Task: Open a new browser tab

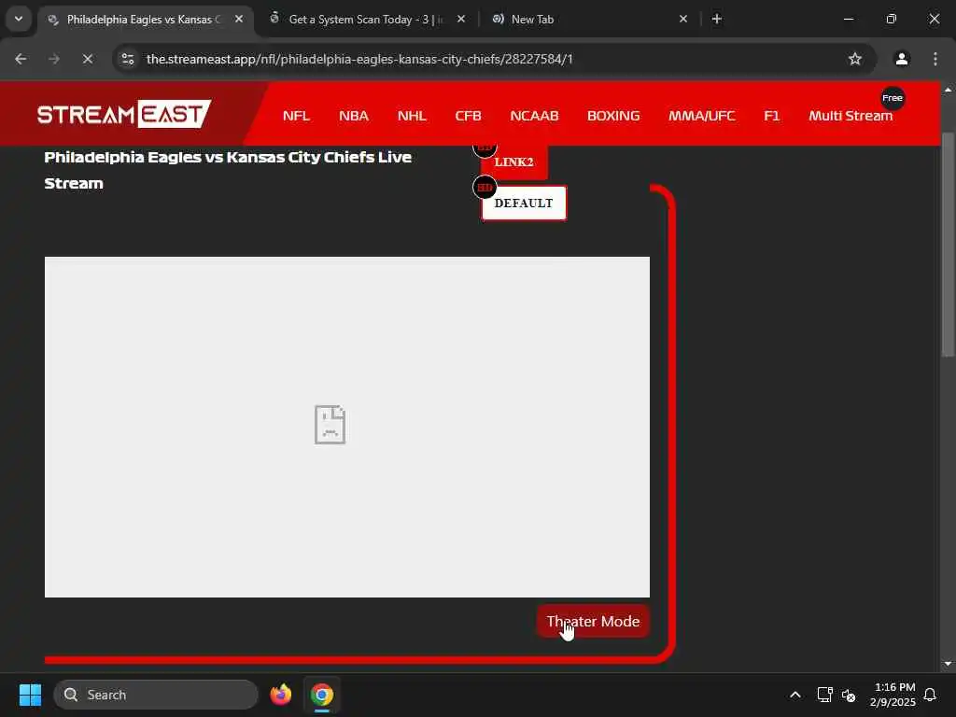Action: point(717,20)
